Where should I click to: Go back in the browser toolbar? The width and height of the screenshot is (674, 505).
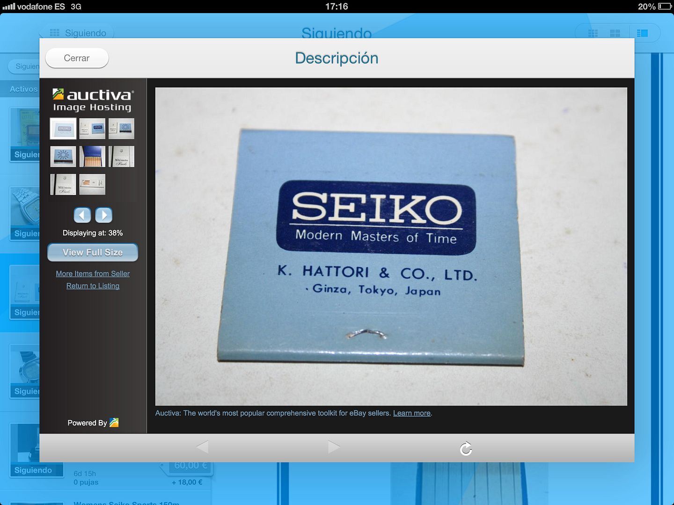(x=202, y=447)
